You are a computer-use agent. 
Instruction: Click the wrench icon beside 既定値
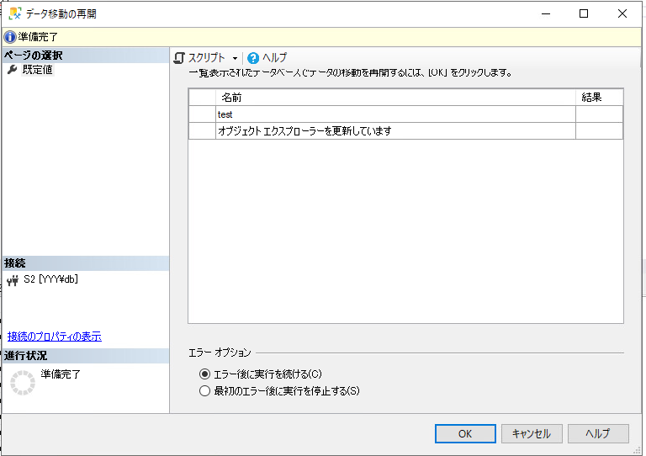pos(13,70)
